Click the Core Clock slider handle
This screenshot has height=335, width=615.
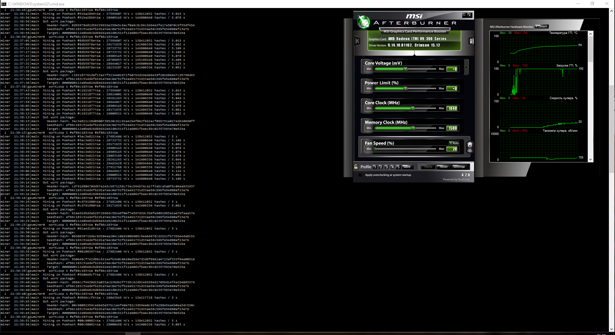click(413, 108)
